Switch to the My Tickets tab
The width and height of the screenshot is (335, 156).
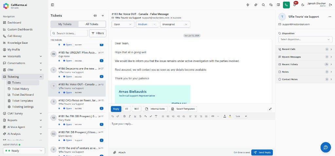coord(65,24)
